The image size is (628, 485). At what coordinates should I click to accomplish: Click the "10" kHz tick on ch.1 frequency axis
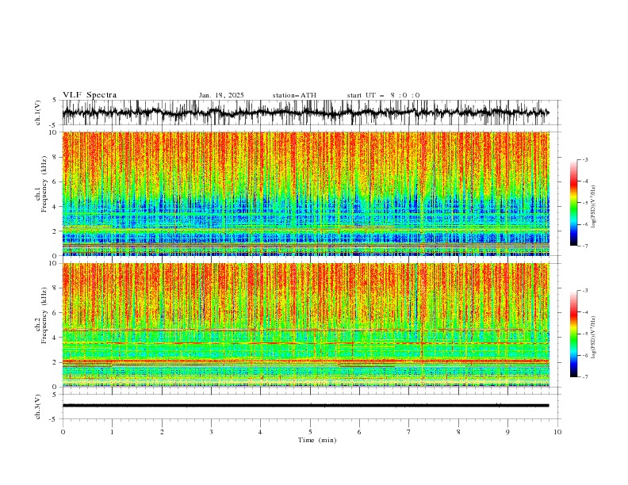pyautogui.click(x=54, y=132)
